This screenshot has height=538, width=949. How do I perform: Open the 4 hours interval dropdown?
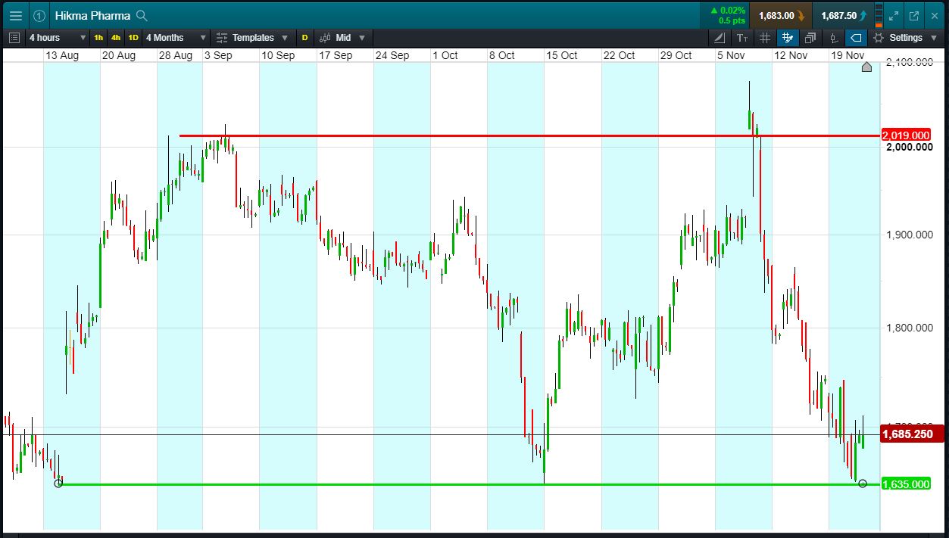(x=56, y=38)
